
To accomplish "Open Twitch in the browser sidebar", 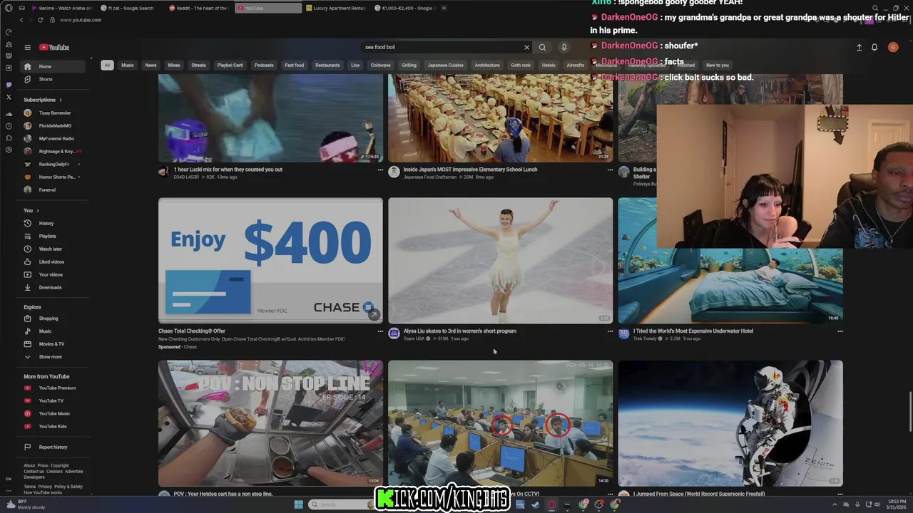I will pos(9,85).
